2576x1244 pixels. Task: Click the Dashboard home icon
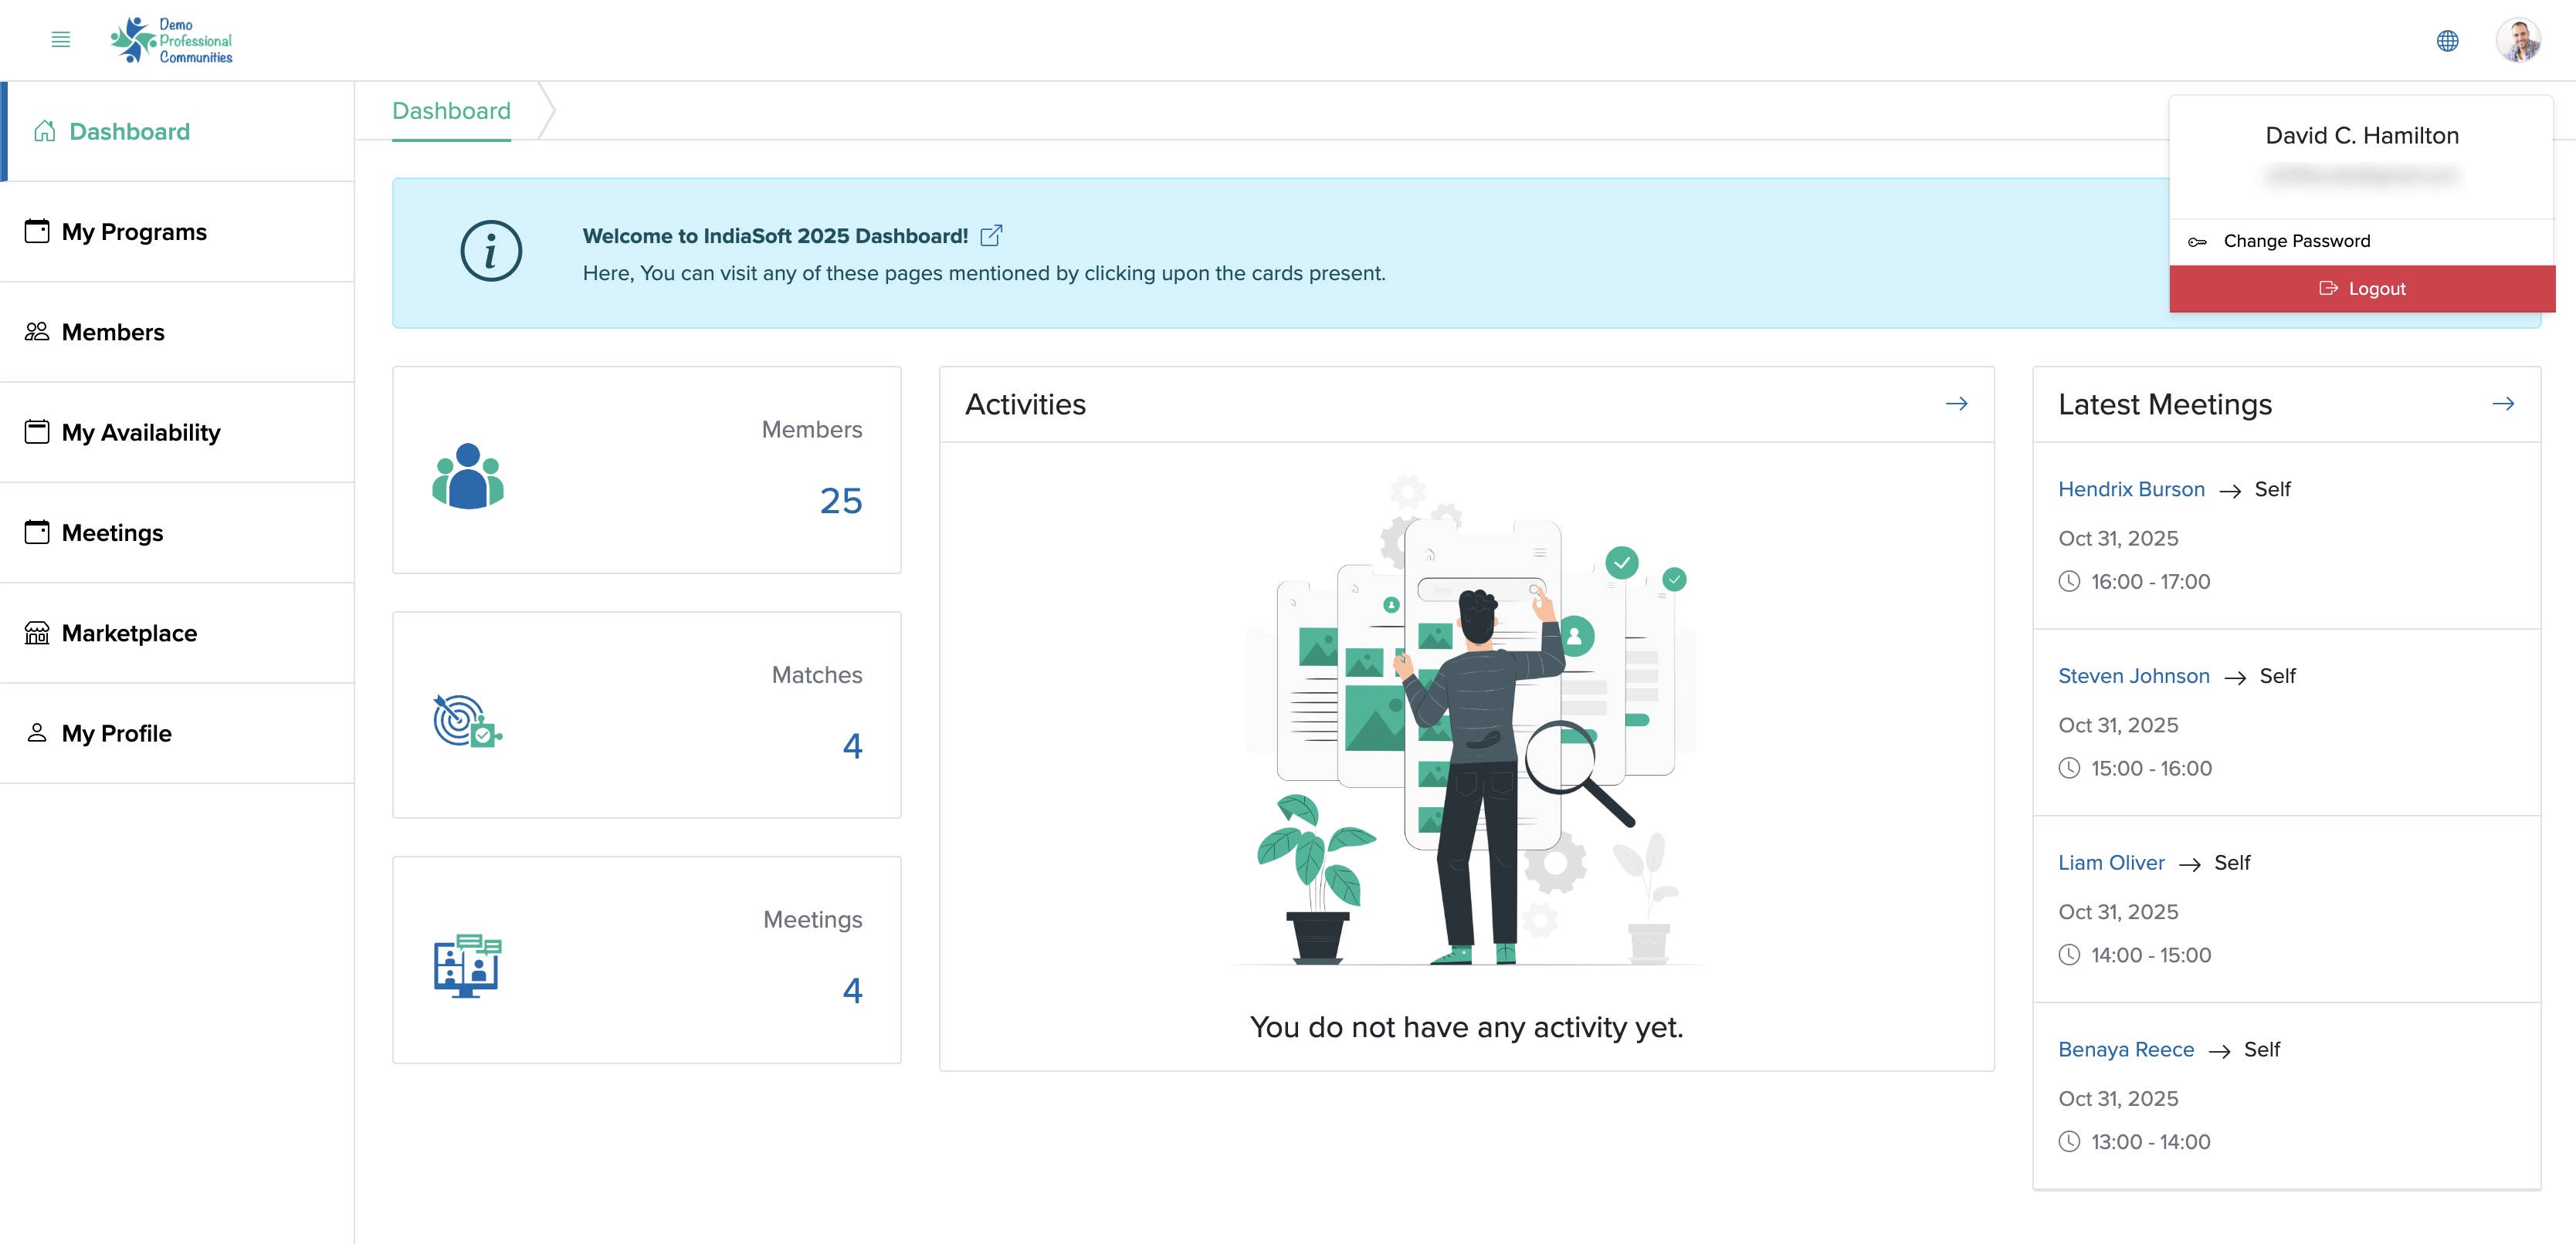(x=44, y=131)
